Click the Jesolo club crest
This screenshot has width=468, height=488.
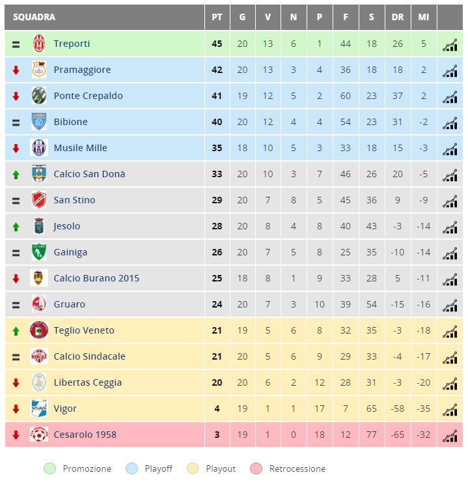[x=39, y=225]
